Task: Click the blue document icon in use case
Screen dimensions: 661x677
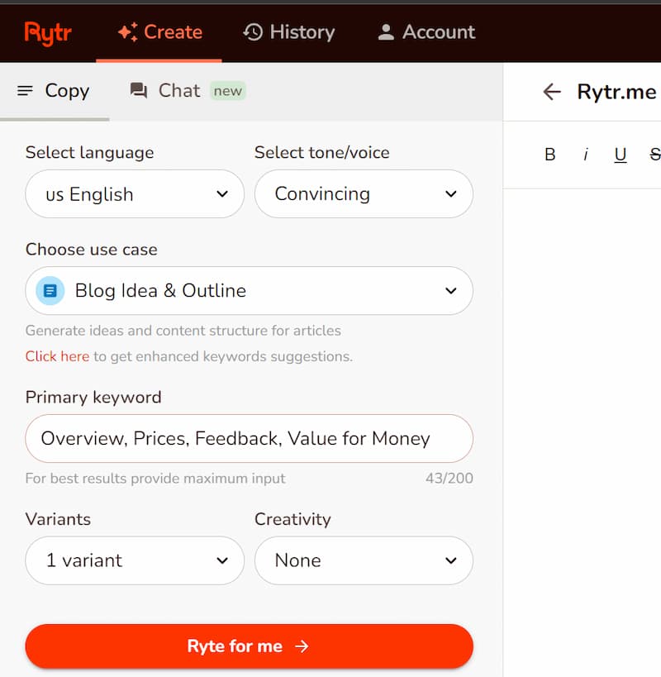Action: coord(50,291)
